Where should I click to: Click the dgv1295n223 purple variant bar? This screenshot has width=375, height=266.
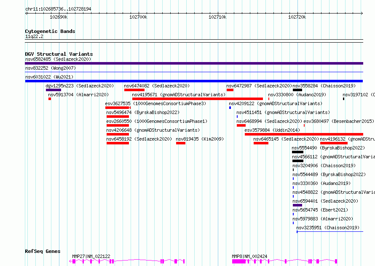[54, 90]
